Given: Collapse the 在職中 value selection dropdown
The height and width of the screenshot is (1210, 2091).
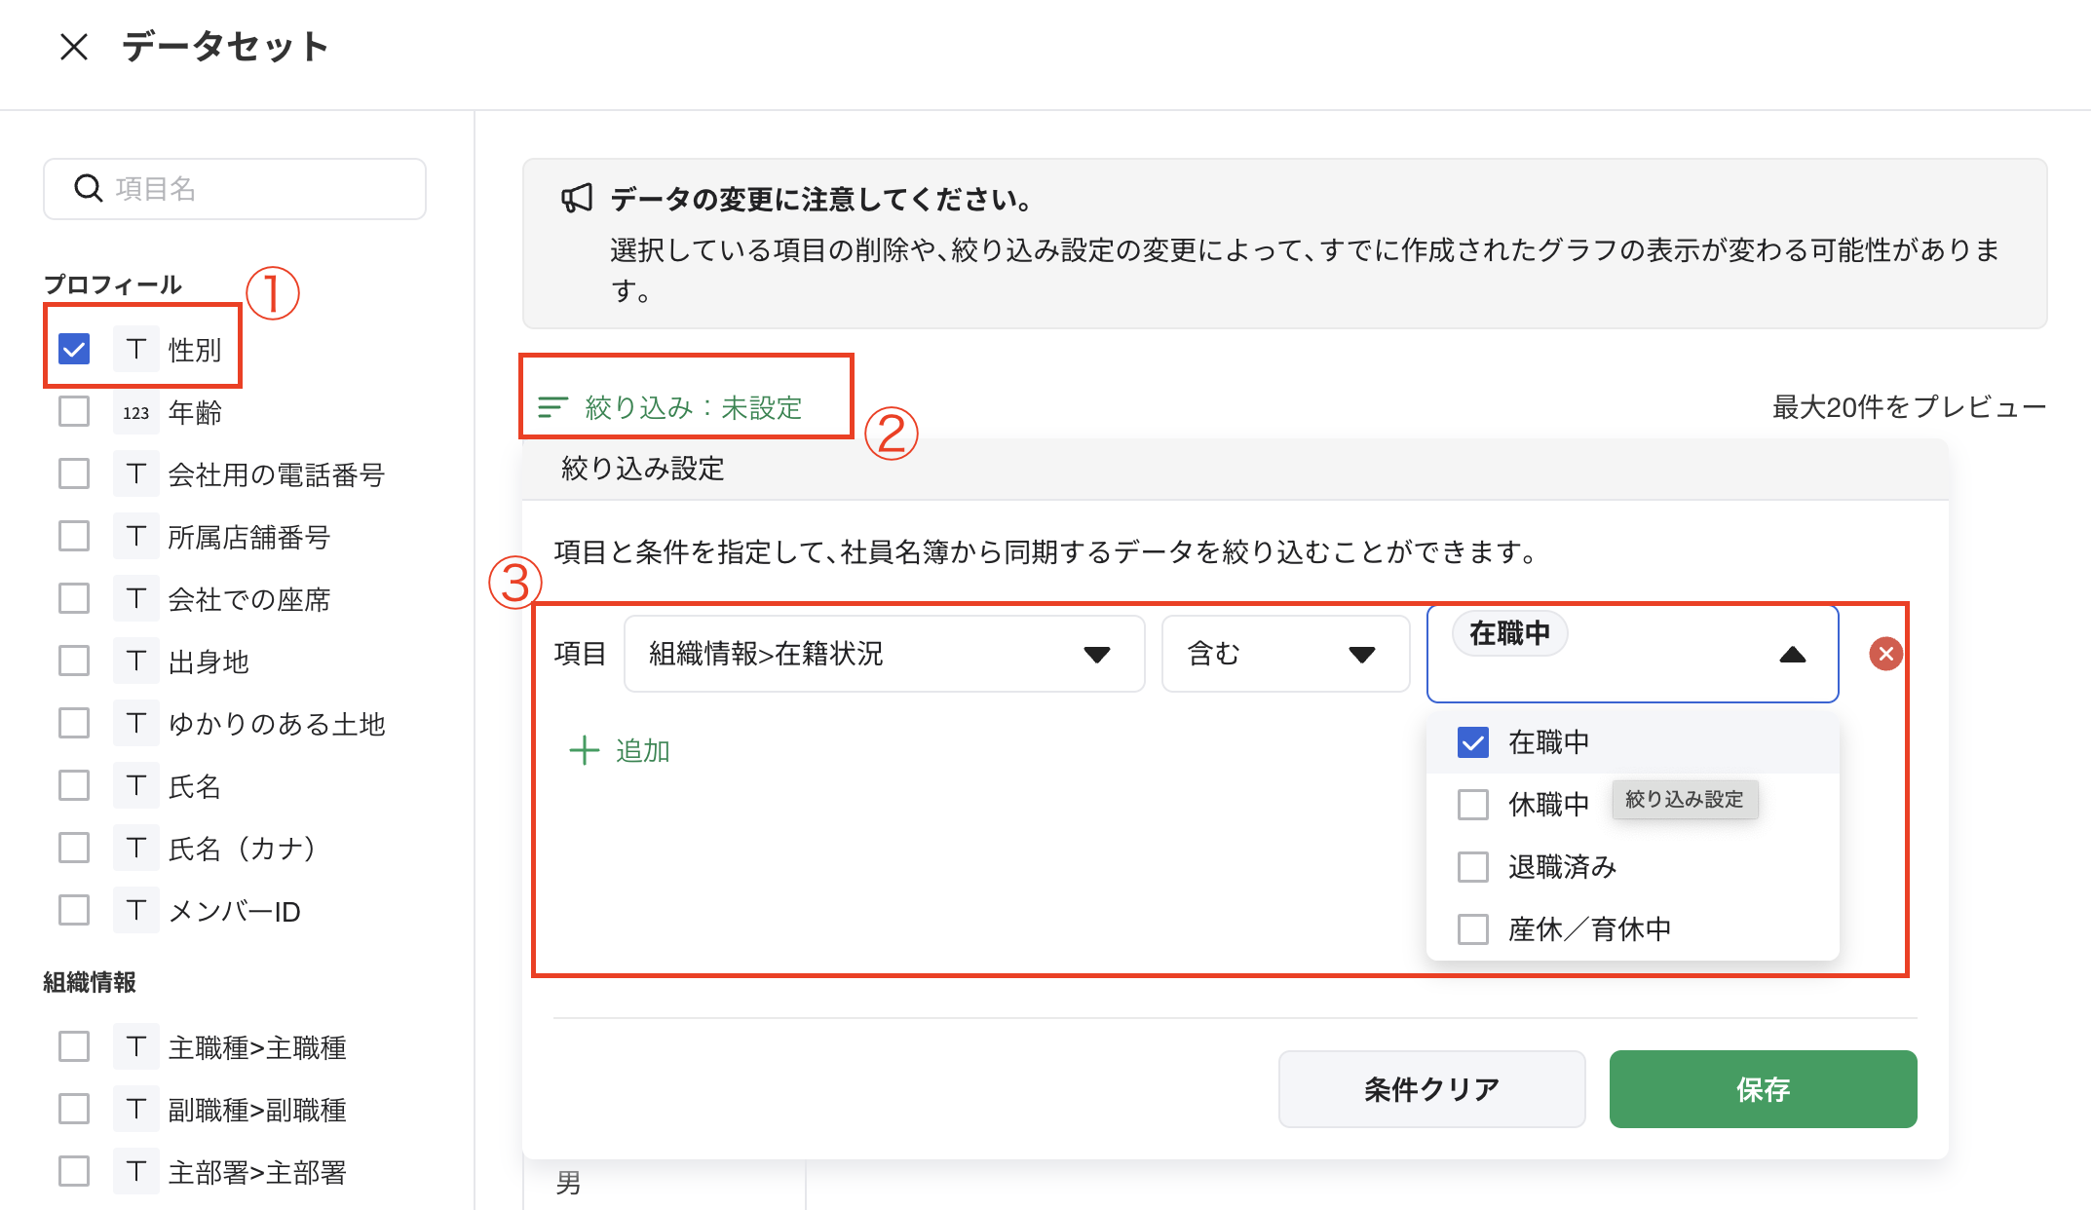Looking at the screenshot, I should [x=1793, y=654].
